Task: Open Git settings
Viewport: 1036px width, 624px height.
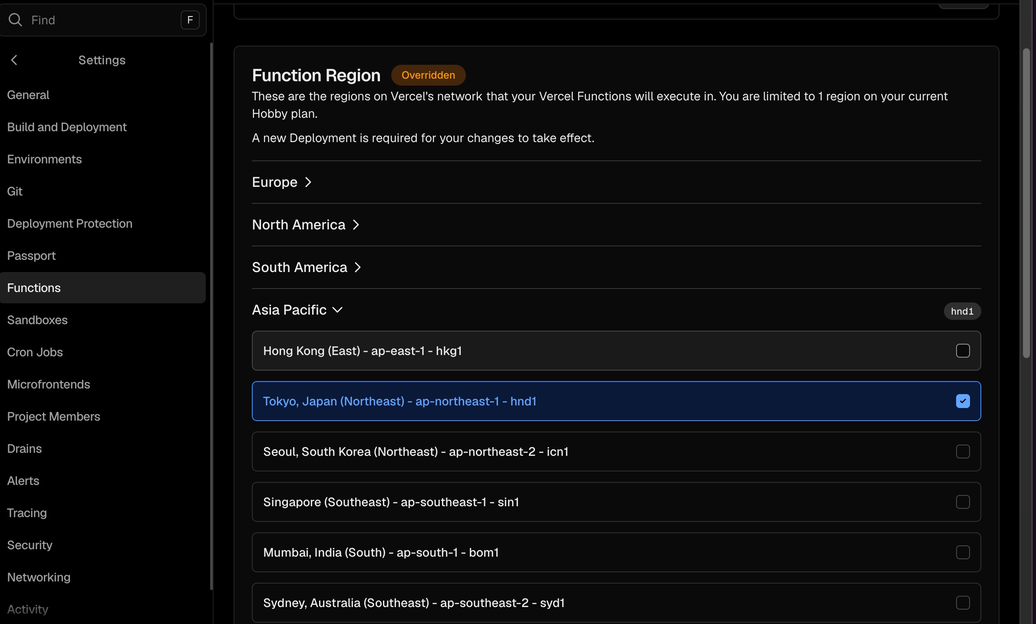Action: [x=15, y=191]
